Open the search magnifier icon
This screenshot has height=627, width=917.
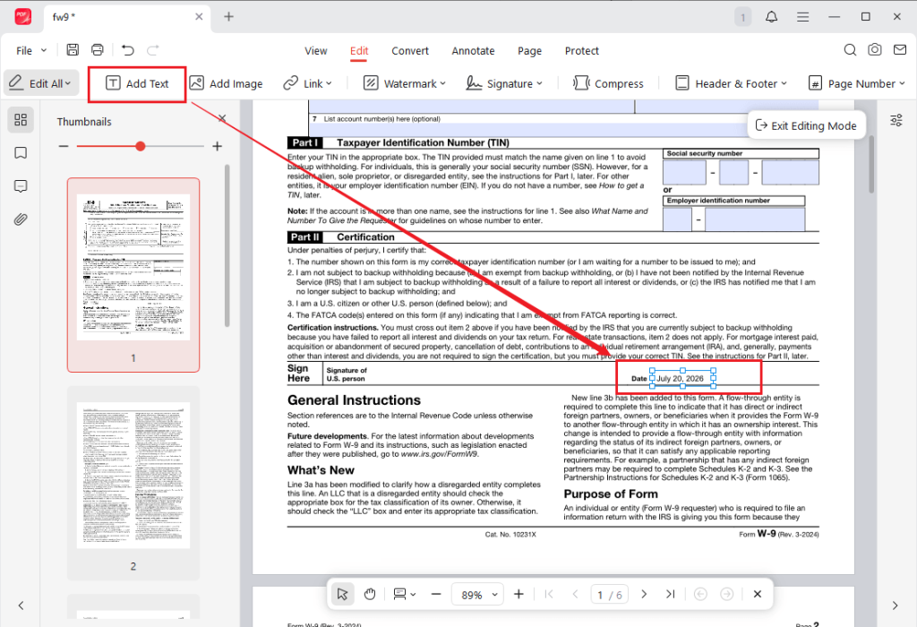[x=851, y=50]
